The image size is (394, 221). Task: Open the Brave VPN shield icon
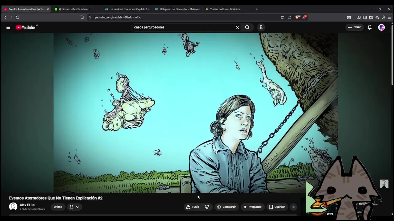click(383, 17)
